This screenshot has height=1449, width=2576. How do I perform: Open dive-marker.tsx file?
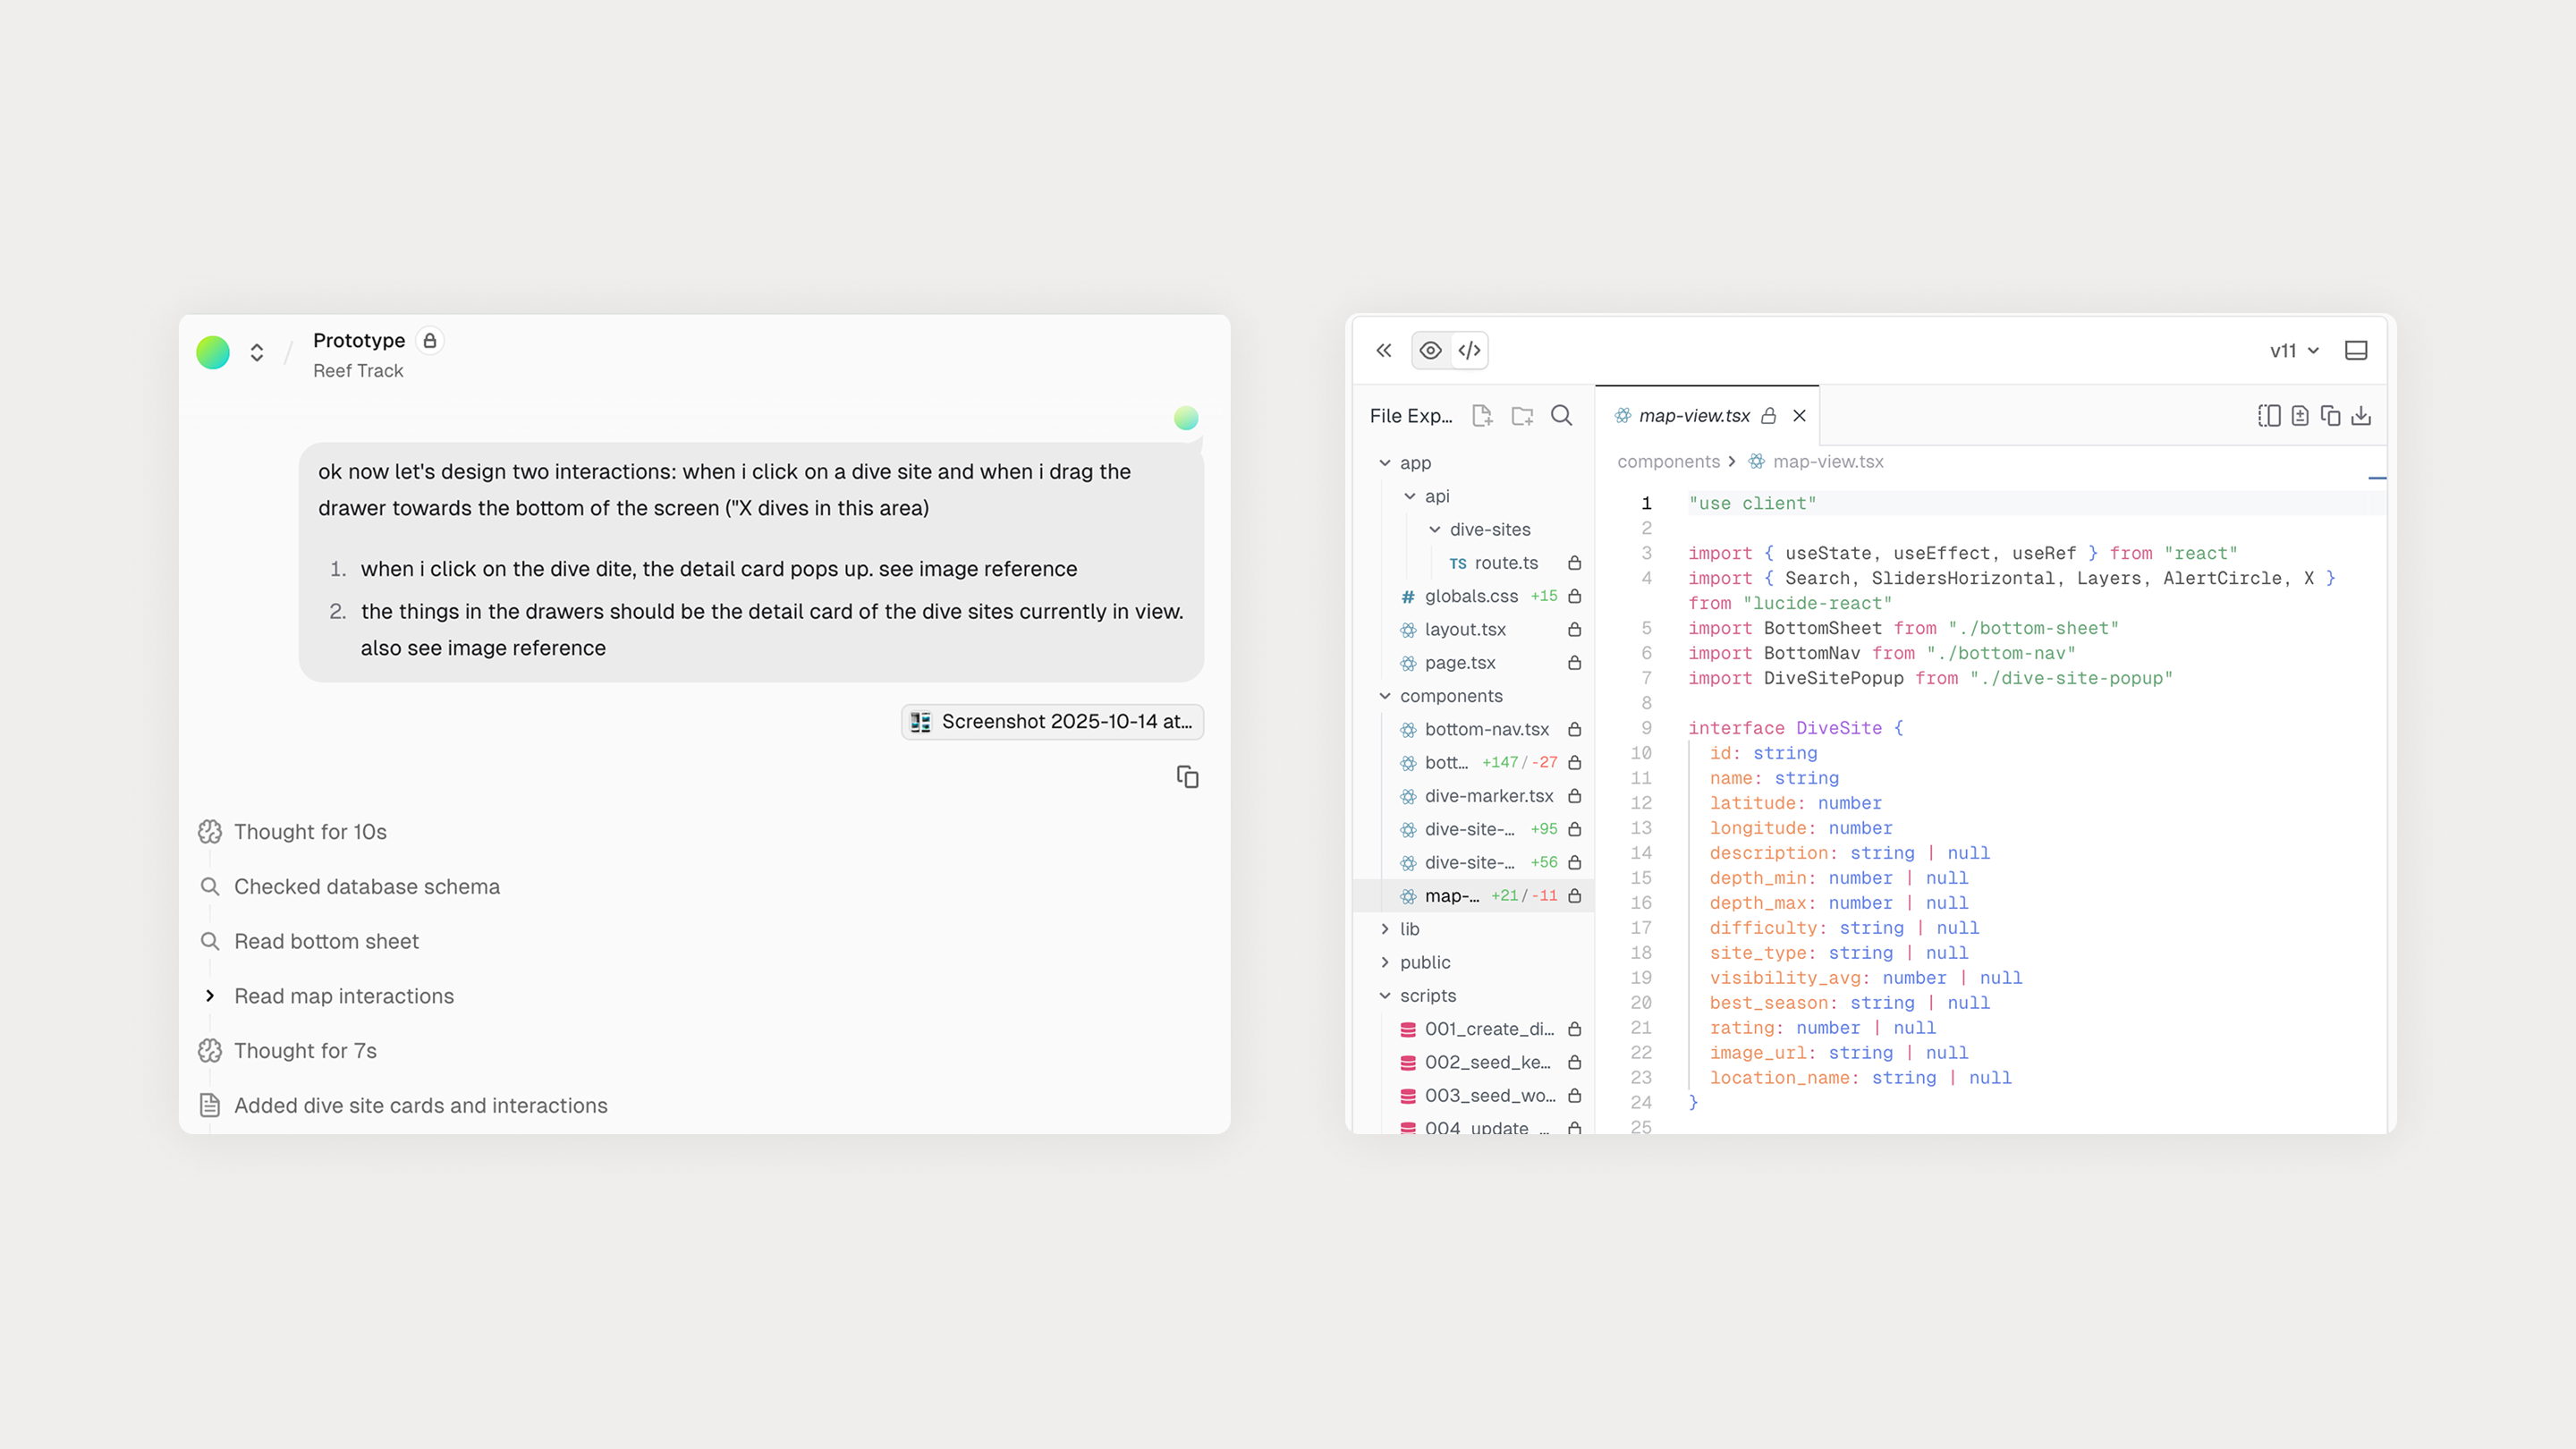point(1488,796)
